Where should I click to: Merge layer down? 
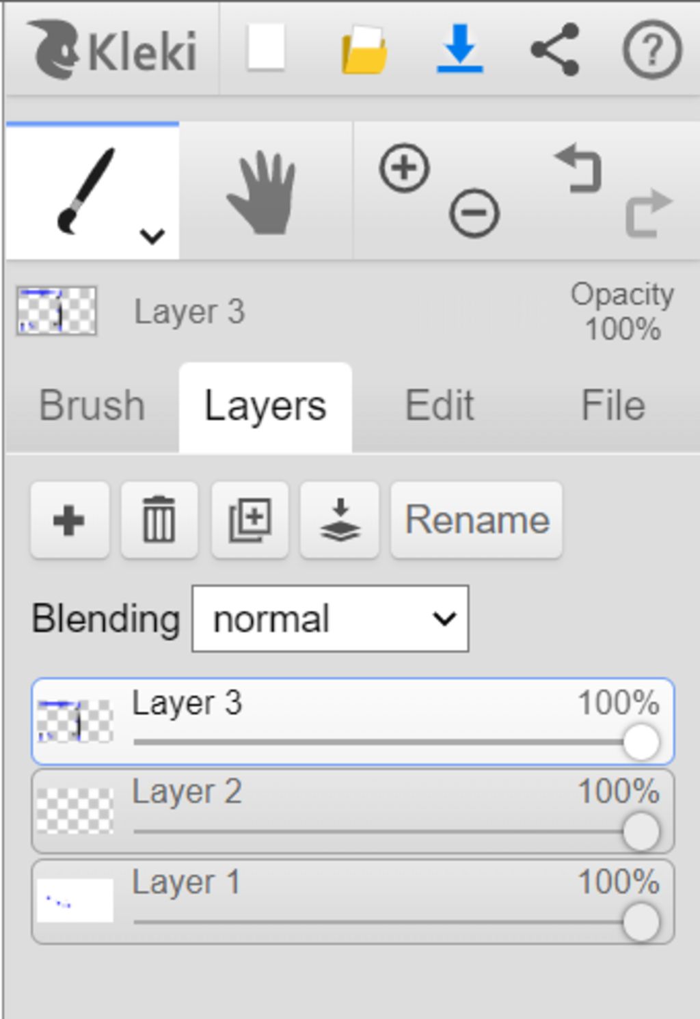(x=340, y=520)
